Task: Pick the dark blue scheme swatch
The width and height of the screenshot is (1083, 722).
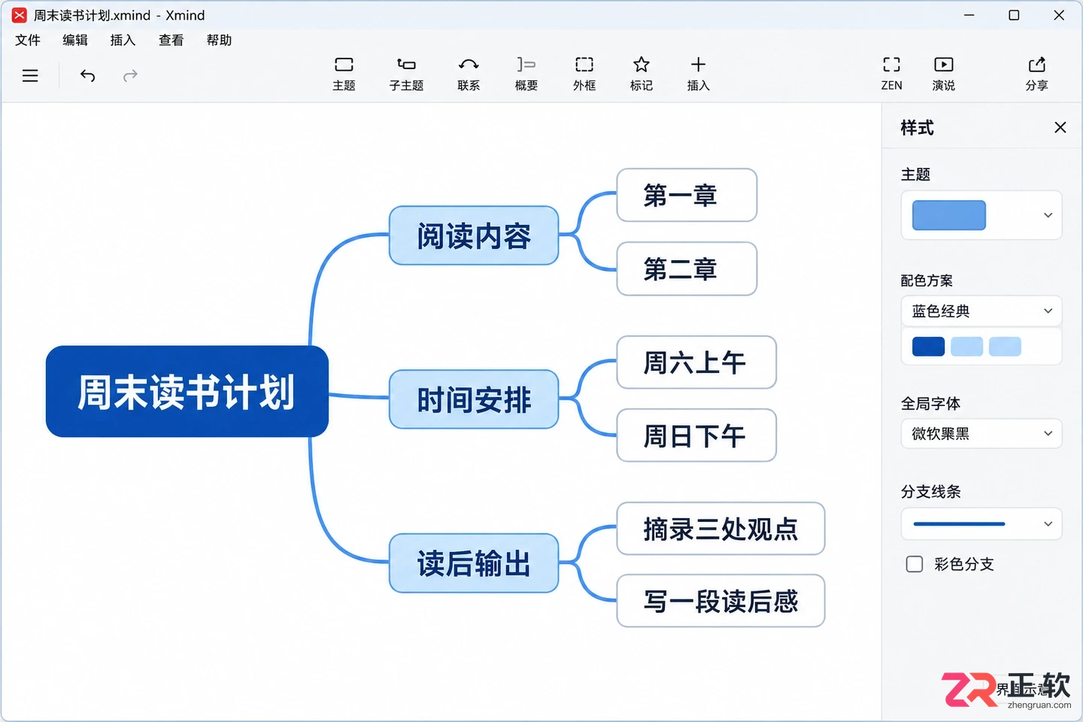Action: coord(928,346)
